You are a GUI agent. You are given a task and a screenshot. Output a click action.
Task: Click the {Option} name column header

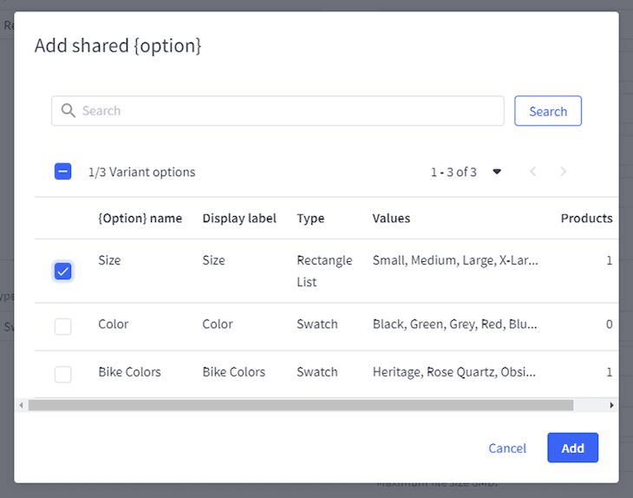coord(140,218)
